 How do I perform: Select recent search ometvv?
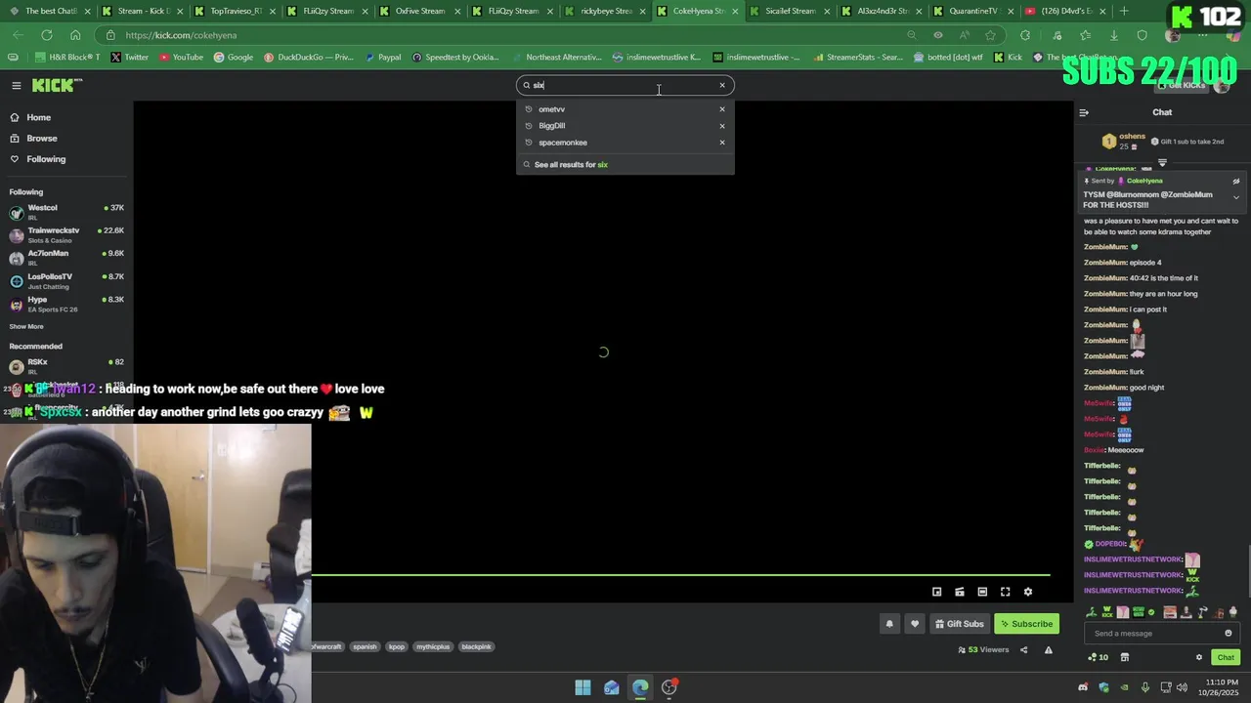[x=551, y=109]
